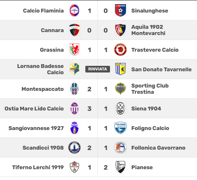
Task: Click the Follonica Gavorrano team name
Action: (x=159, y=147)
